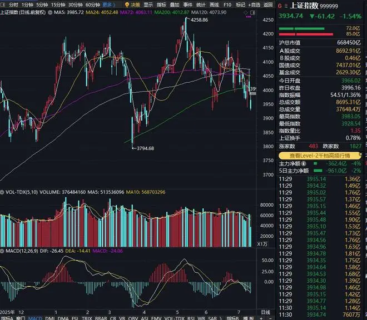The height and width of the screenshot is (320, 367).
Task: Click the diamond icon above chart
Action: 246,12
